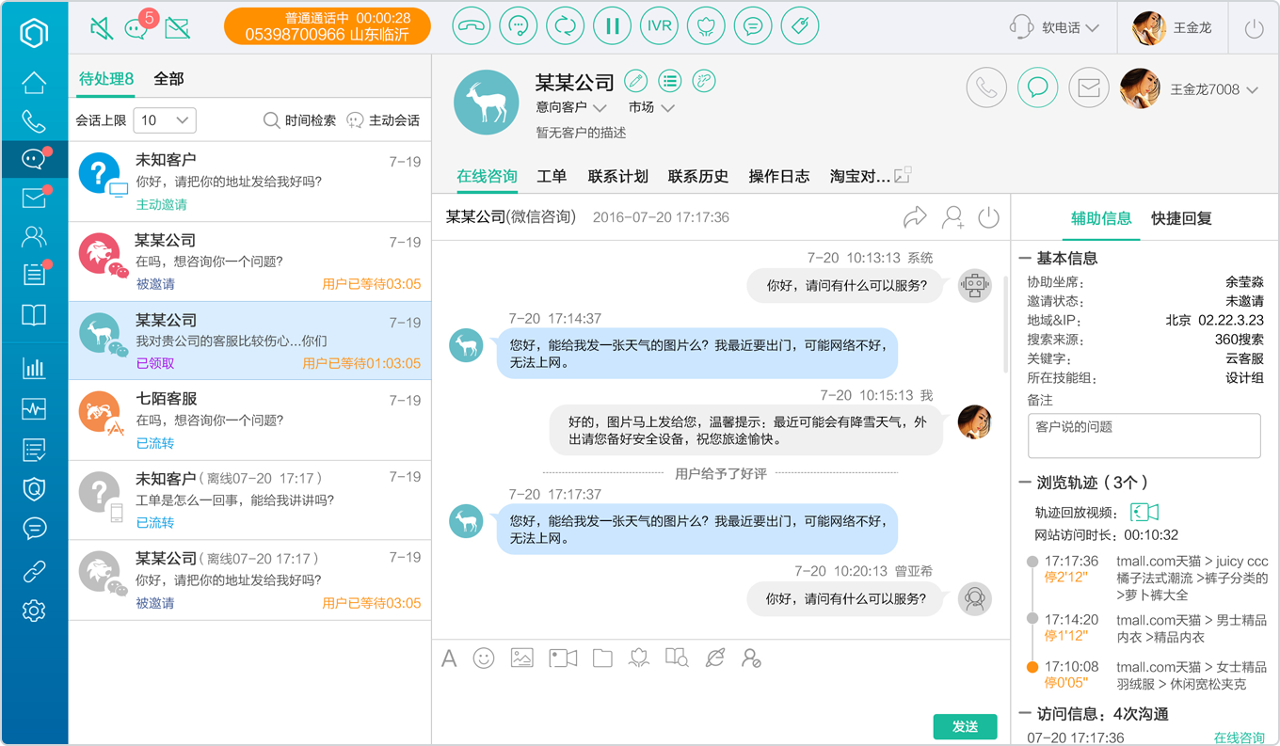Toggle the mute speaker icon
The image size is (1280, 746).
(x=101, y=28)
